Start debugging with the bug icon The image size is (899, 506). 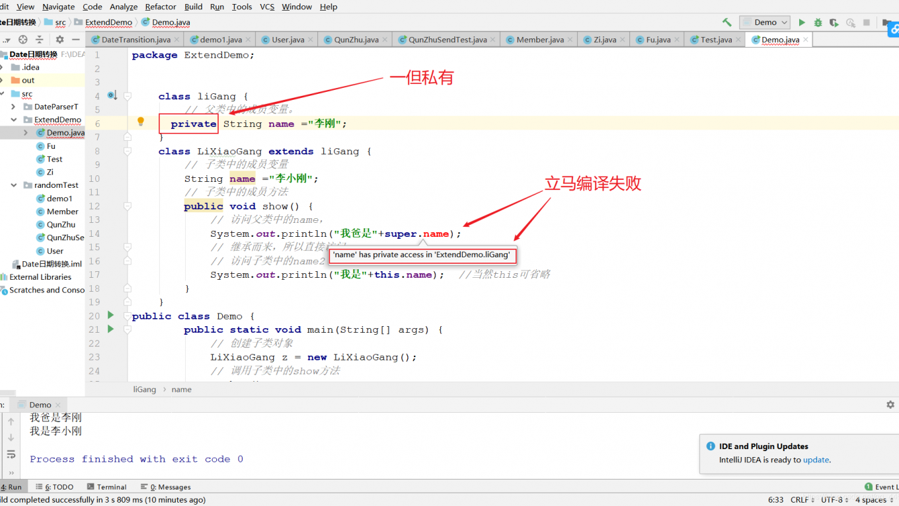(x=818, y=22)
